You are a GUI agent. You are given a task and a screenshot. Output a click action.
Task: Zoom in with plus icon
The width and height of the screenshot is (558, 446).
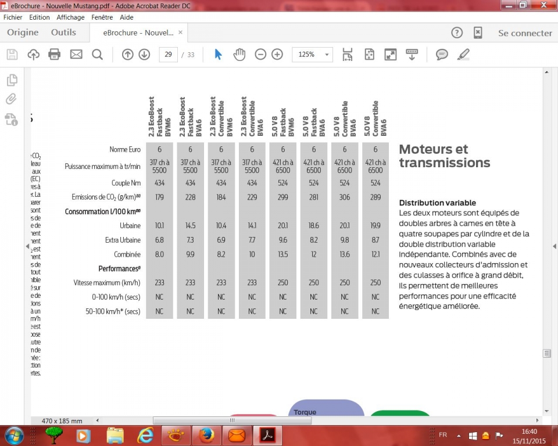point(277,55)
